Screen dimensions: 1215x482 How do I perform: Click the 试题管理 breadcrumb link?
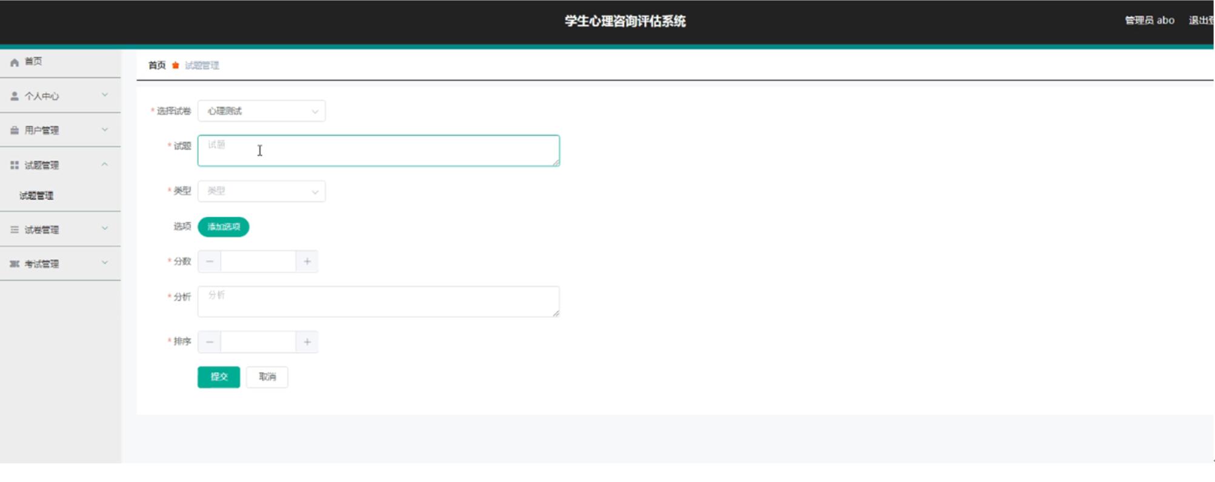pyautogui.click(x=202, y=65)
